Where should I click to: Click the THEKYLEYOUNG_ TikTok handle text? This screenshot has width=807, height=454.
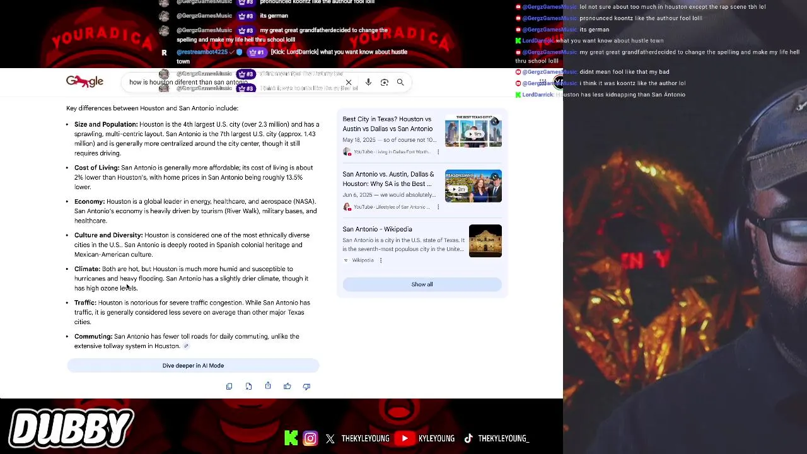tap(503, 438)
